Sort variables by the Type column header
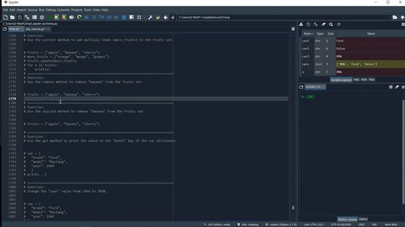Screen dimensions: 405x227 tap(320, 33)
